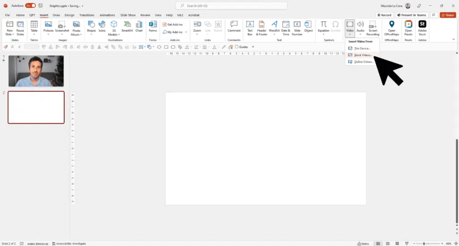Insert a SmartArt graphic
Viewport: 459px width, 246px height.
coord(127,26)
